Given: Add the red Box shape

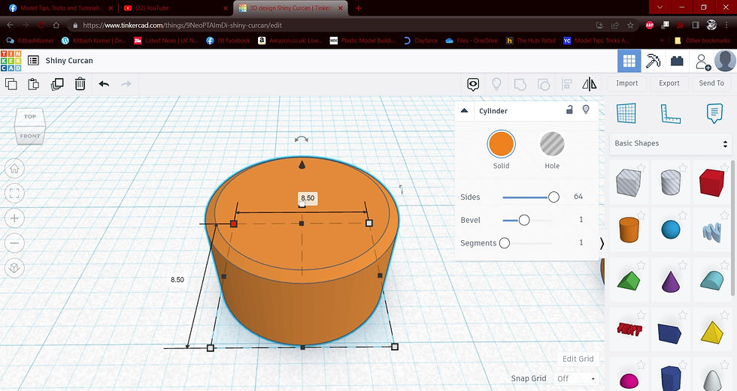Looking at the screenshot, I should [711, 182].
